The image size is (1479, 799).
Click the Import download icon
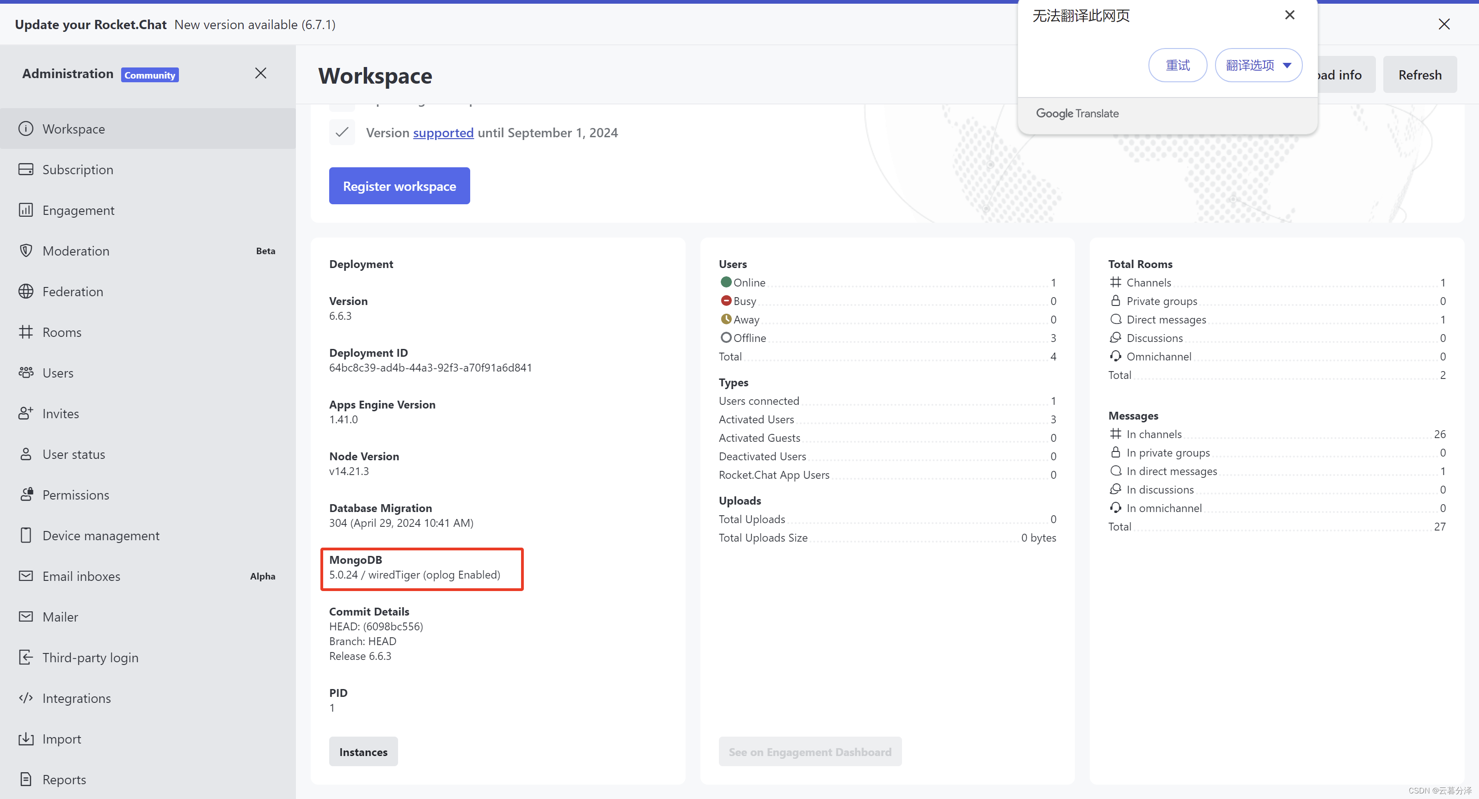click(x=26, y=739)
